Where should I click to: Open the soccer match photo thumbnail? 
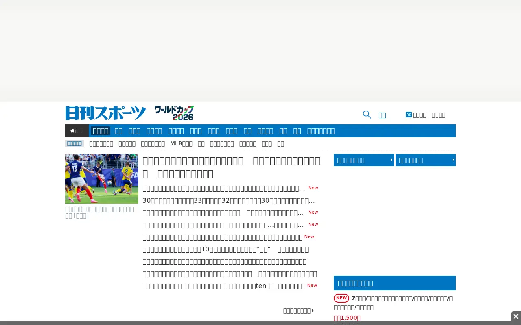[102, 179]
